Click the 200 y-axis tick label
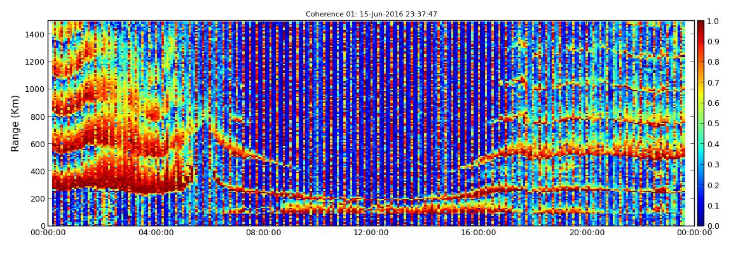Image resolution: width=731 pixels, height=258 pixels. tap(38, 199)
